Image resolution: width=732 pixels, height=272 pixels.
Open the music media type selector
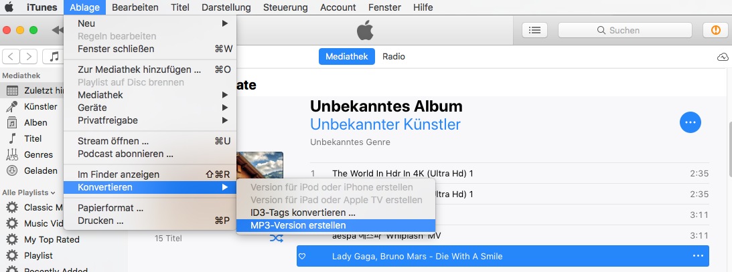53,56
